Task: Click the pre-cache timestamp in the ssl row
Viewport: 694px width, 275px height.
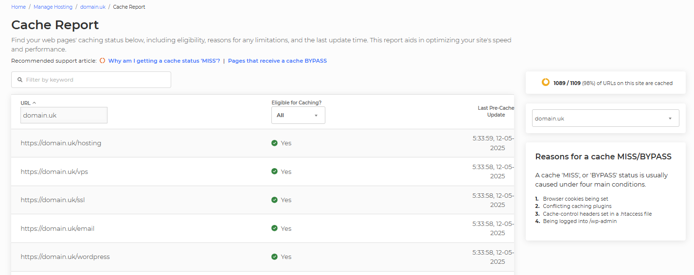Action: 493,200
